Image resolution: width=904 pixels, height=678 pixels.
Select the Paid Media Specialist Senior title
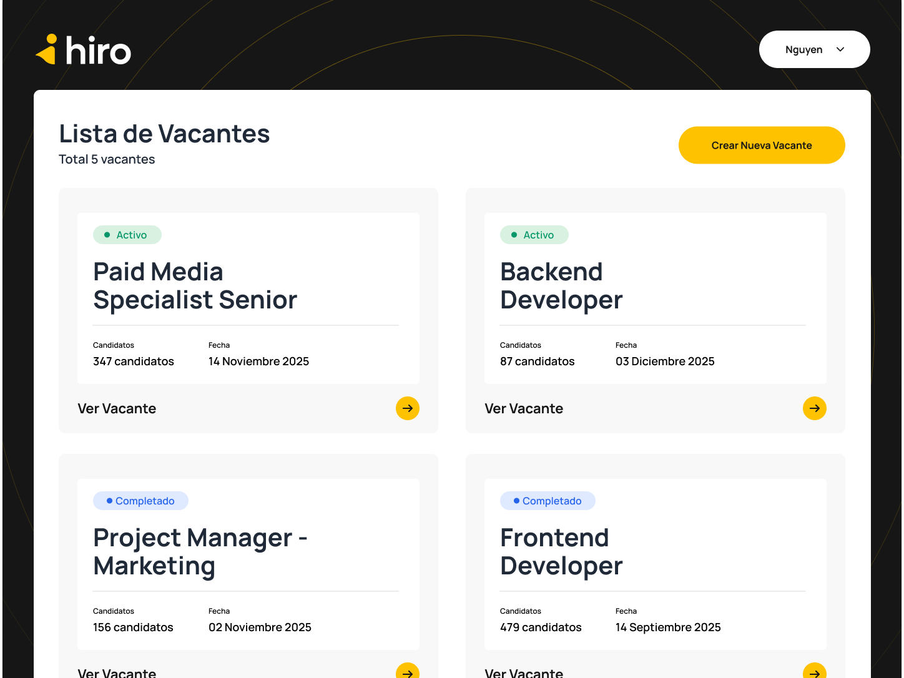[x=195, y=286]
